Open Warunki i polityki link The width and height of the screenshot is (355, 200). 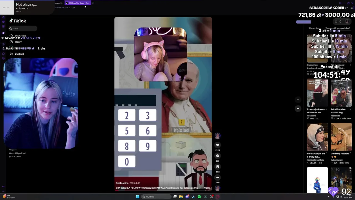pos(17,153)
